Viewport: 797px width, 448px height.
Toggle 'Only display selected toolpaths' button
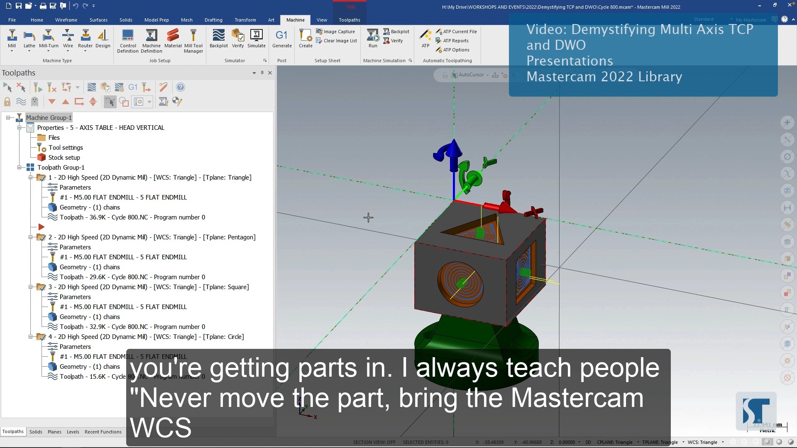[x=110, y=102]
